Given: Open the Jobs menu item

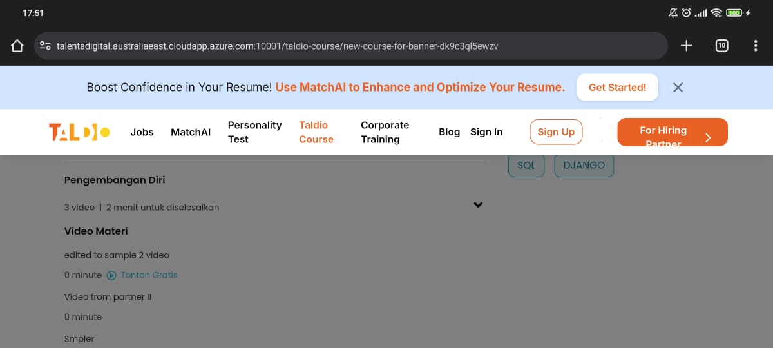Looking at the screenshot, I should (142, 132).
